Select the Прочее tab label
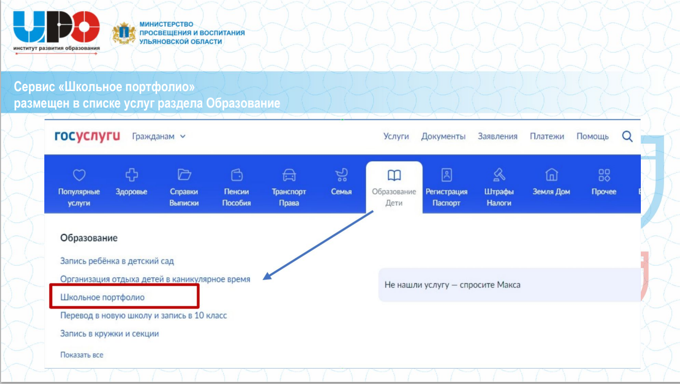 coord(604,191)
